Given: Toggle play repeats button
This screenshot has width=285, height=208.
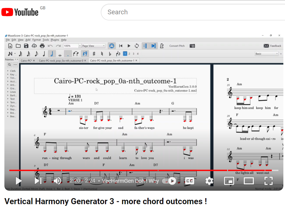Looking at the screenshot, I should click(x=145, y=46).
